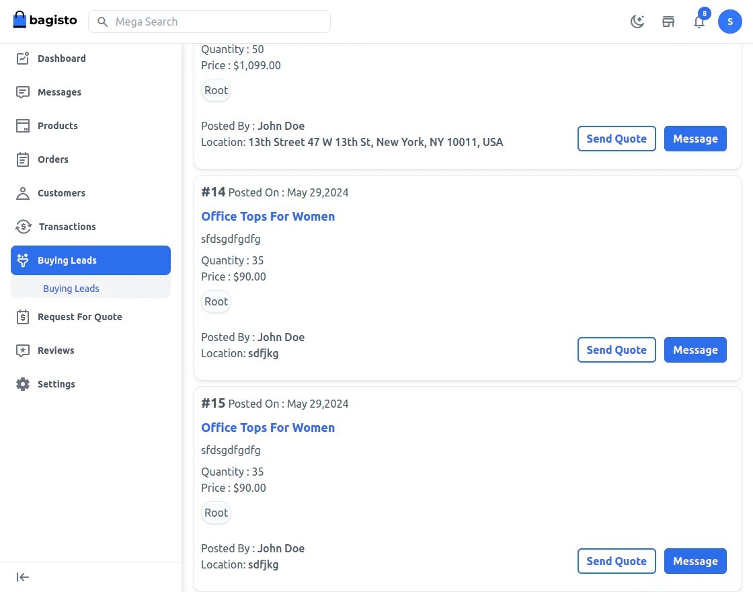Select the Buying Leads submenu item

(71, 289)
